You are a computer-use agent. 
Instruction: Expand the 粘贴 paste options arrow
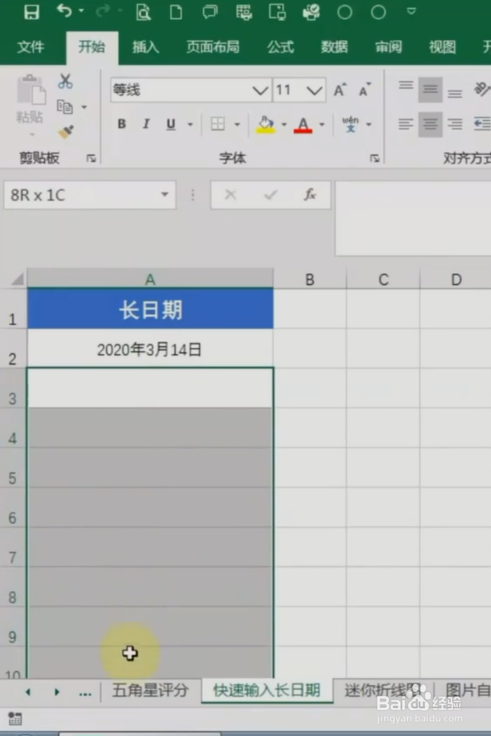[32, 134]
